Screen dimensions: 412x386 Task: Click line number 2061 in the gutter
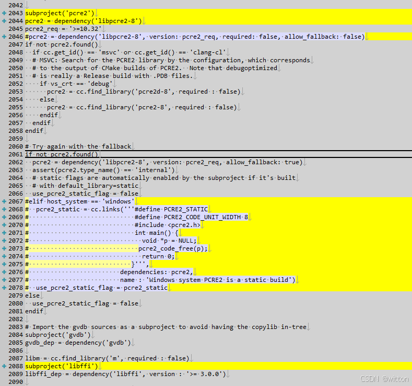(16, 154)
